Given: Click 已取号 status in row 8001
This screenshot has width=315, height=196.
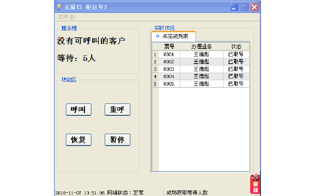Looking at the screenshot, I should point(236,54).
